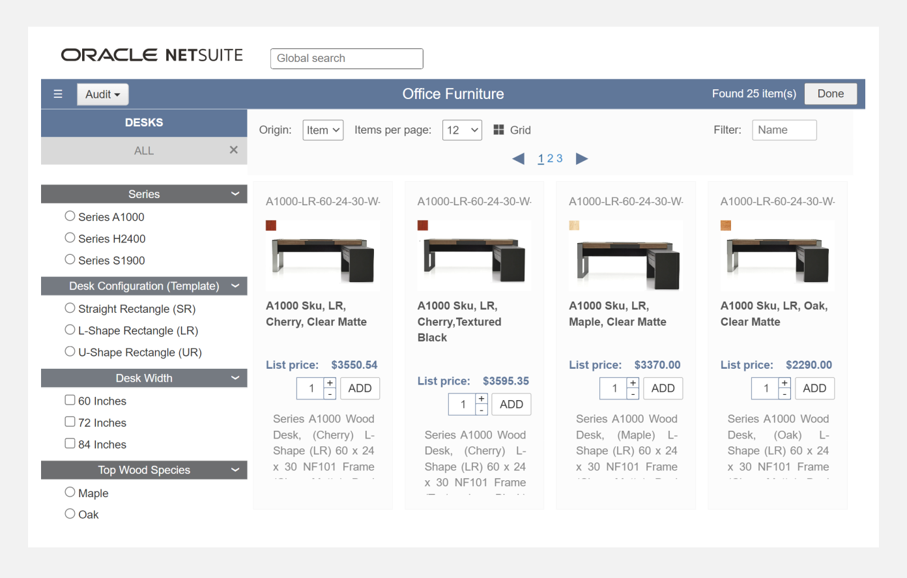Open the Audit dropdown
This screenshot has width=907, height=578.
(102, 94)
